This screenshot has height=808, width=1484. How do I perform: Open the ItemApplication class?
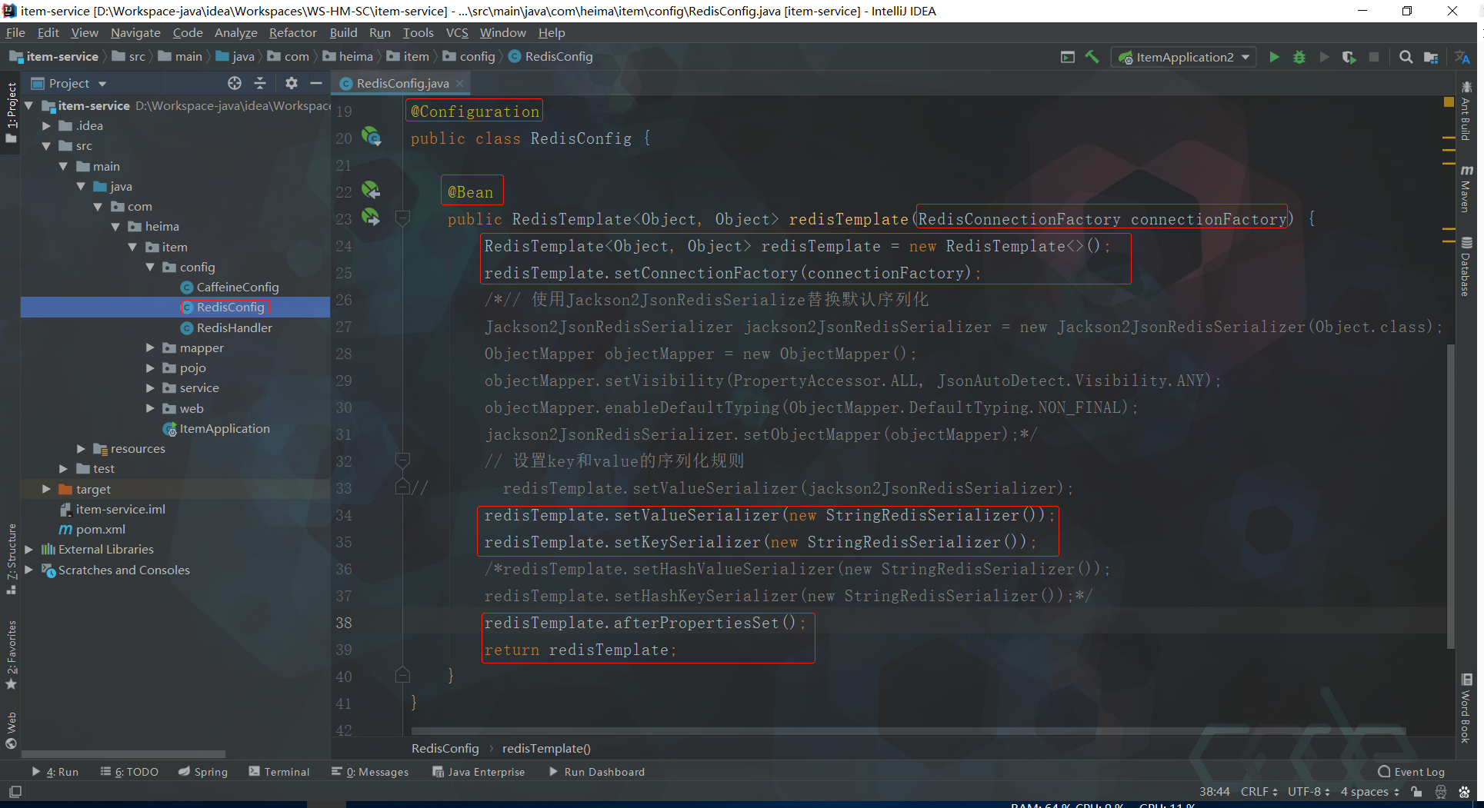click(225, 428)
